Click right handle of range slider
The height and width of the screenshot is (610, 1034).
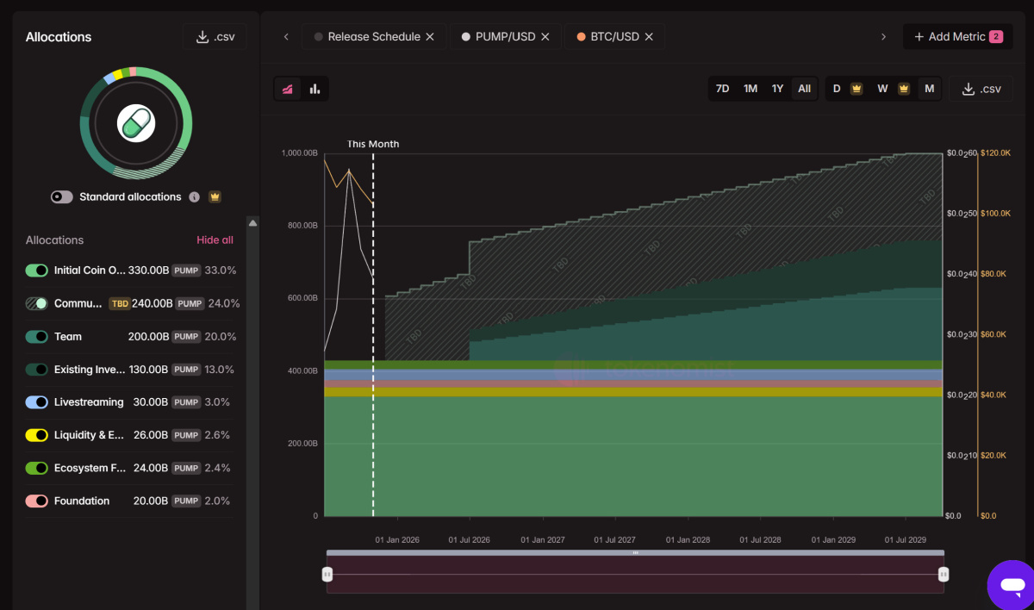(x=944, y=575)
